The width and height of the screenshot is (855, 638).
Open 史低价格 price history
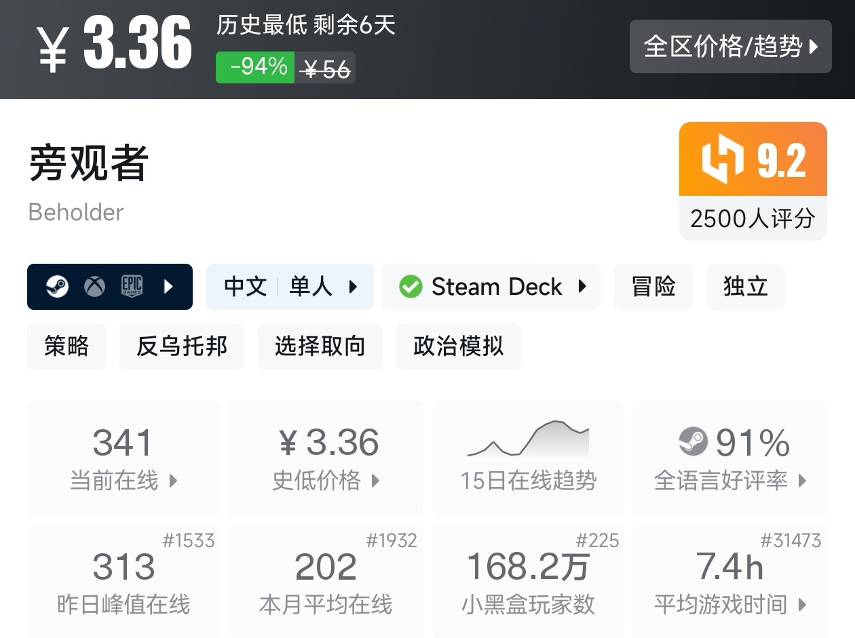[x=326, y=458]
